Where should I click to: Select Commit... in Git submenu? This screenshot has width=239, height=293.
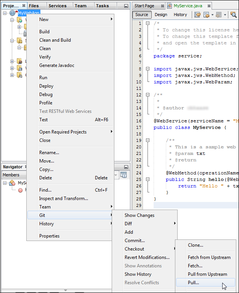tap(144, 240)
